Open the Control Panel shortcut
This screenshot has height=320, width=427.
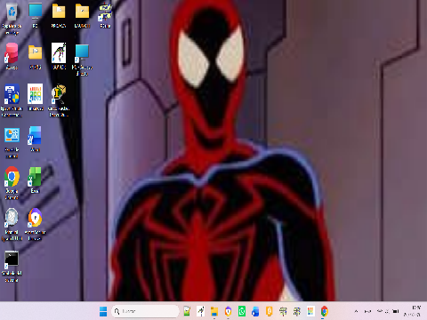(12, 136)
